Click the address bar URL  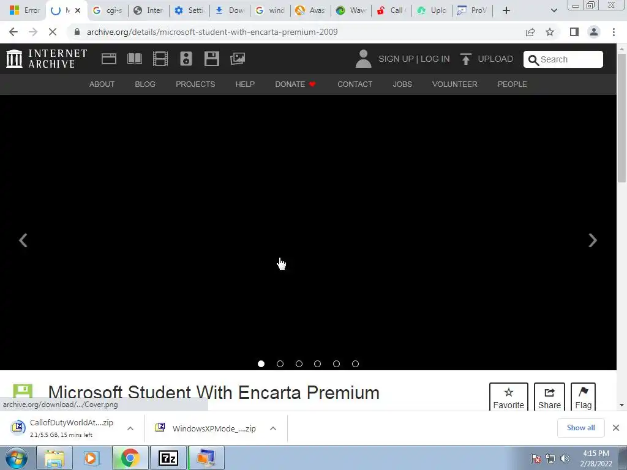[x=212, y=32]
